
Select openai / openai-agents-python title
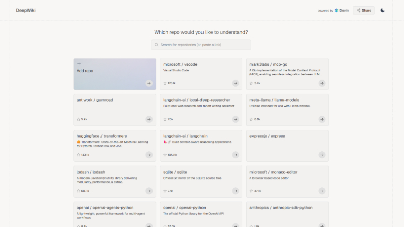coord(105,208)
